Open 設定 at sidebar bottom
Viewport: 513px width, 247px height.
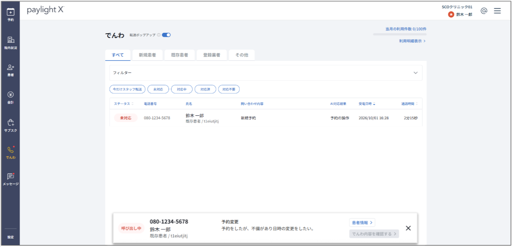(10, 237)
